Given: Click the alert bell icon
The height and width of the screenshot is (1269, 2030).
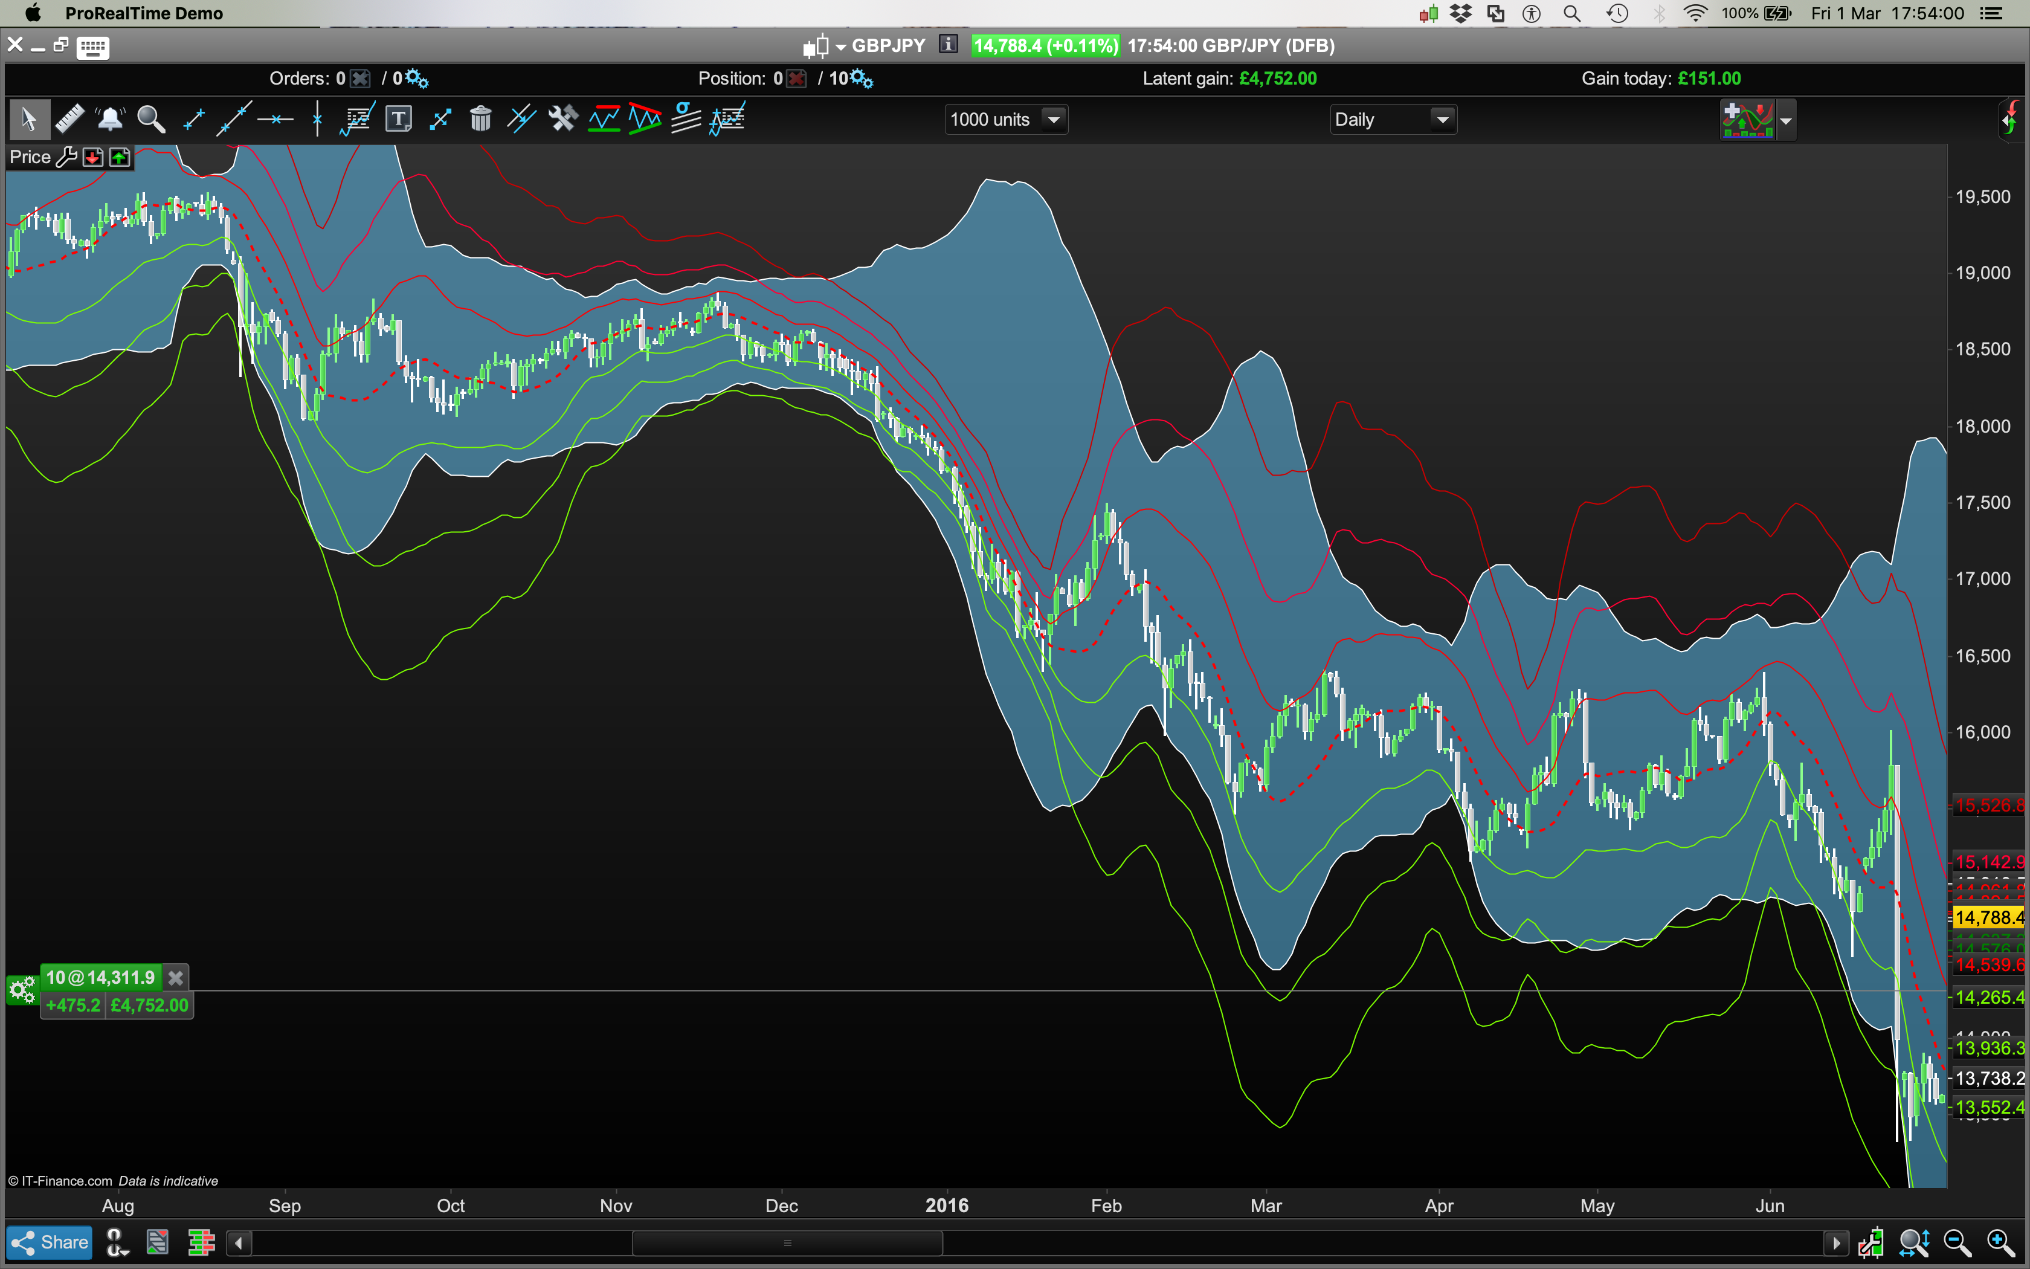Looking at the screenshot, I should (110, 119).
